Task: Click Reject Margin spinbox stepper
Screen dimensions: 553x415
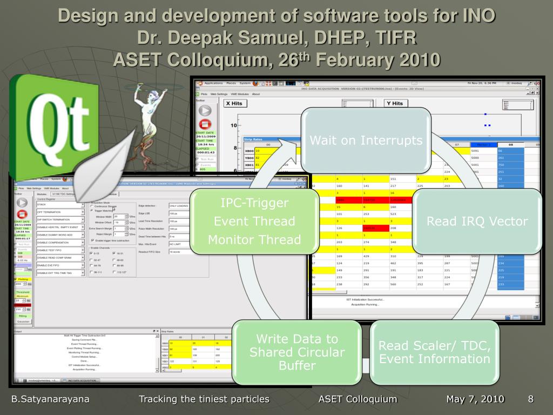Action: click(x=126, y=234)
